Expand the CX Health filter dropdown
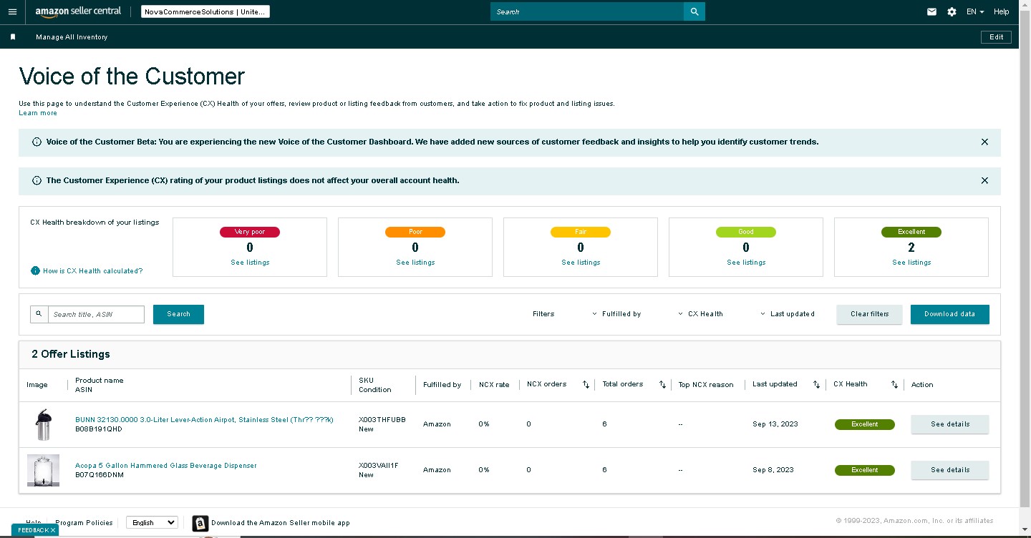This screenshot has height=538, width=1031. (700, 314)
